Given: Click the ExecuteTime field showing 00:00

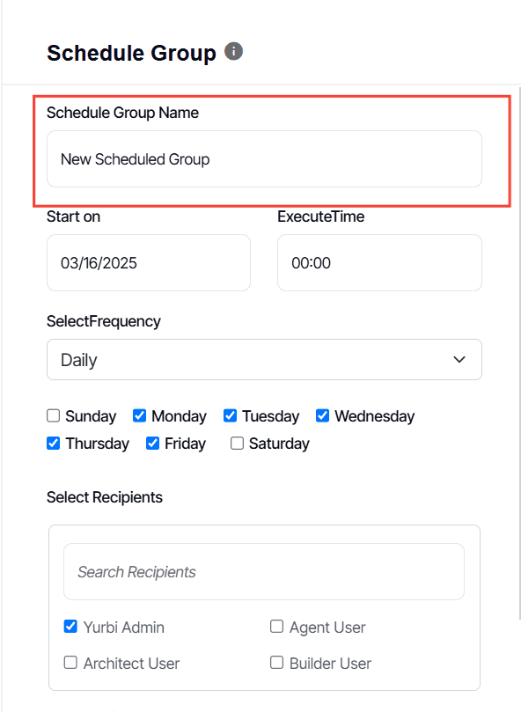Looking at the screenshot, I should (x=379, y=262).
